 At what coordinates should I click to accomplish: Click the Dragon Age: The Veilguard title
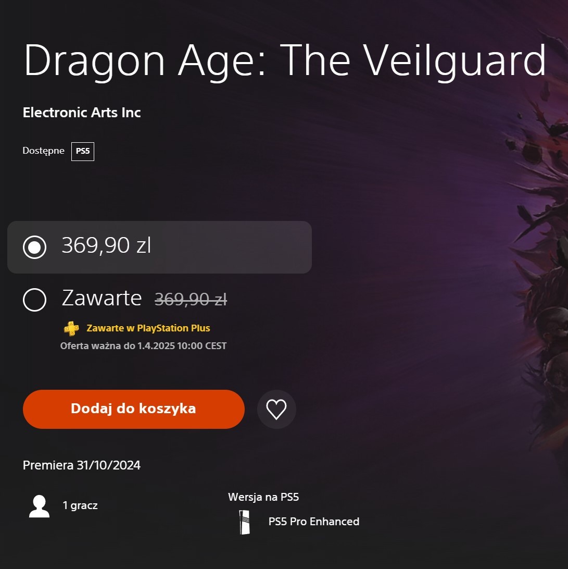point(285,60)
